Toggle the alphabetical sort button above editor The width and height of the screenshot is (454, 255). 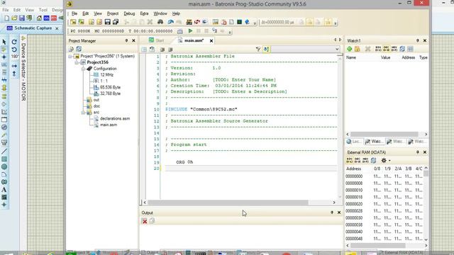266,49
